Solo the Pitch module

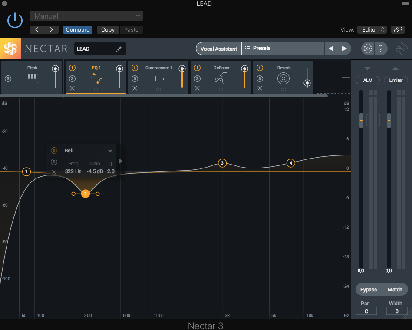[x=8, y=78]
